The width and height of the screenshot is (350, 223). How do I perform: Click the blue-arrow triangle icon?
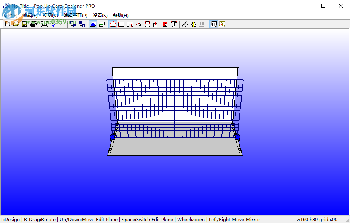(53, 24)
